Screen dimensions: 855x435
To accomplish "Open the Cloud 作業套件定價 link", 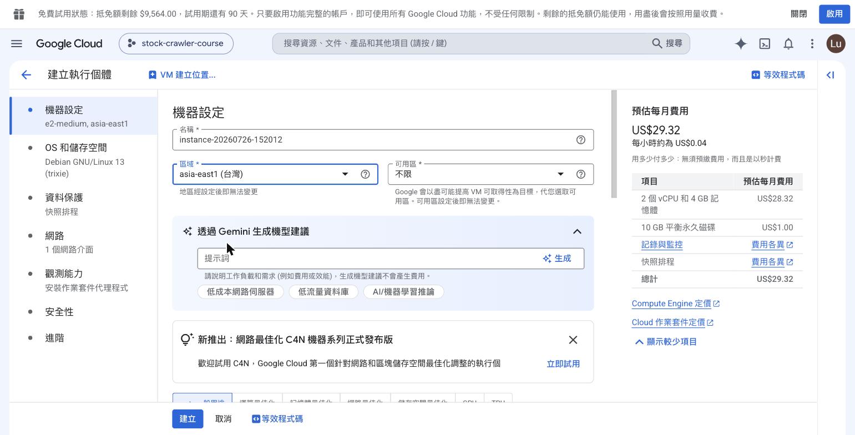I will [672, 322].
